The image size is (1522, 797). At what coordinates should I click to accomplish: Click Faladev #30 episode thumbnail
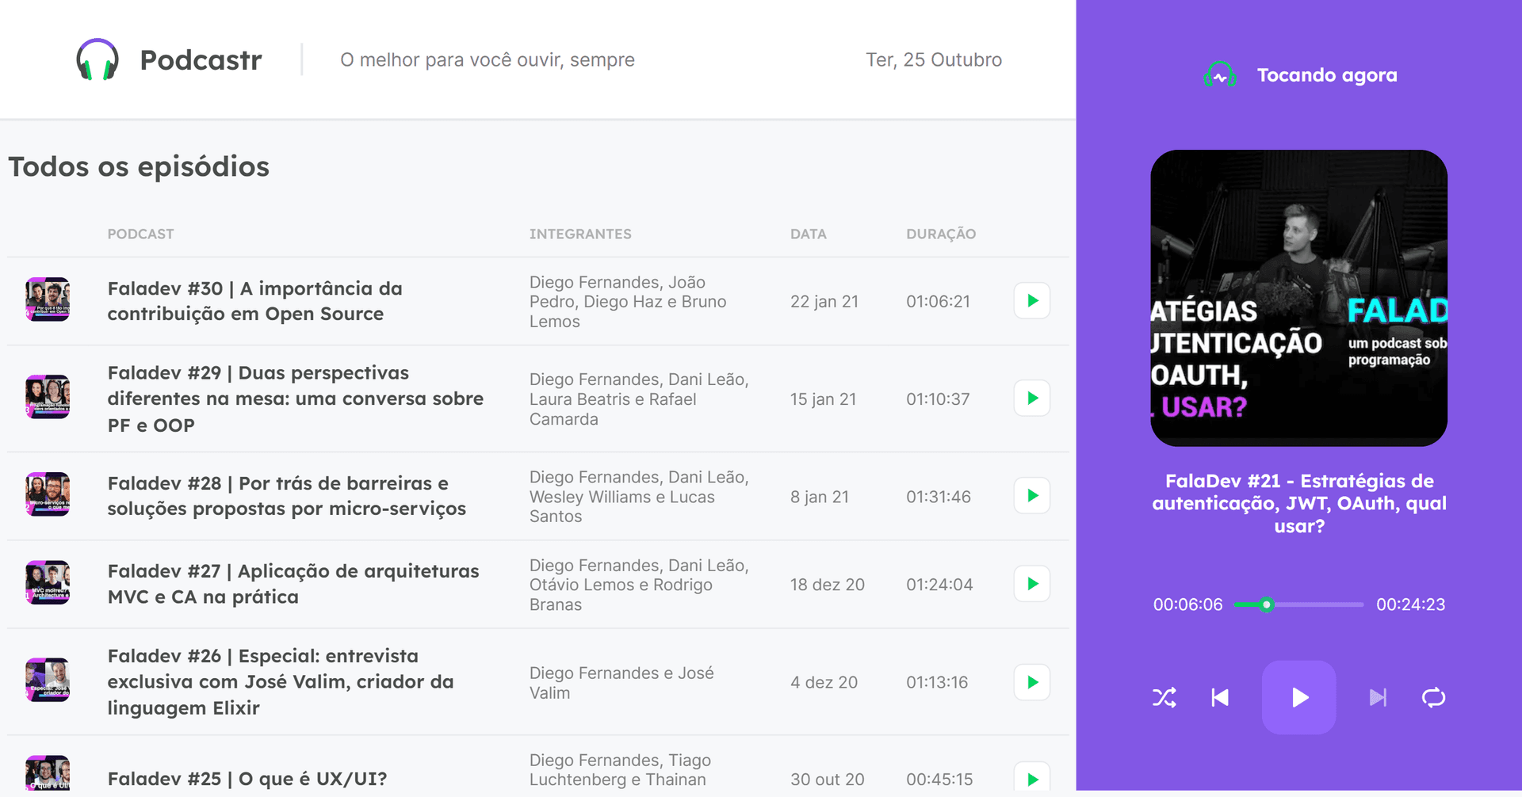48,299
